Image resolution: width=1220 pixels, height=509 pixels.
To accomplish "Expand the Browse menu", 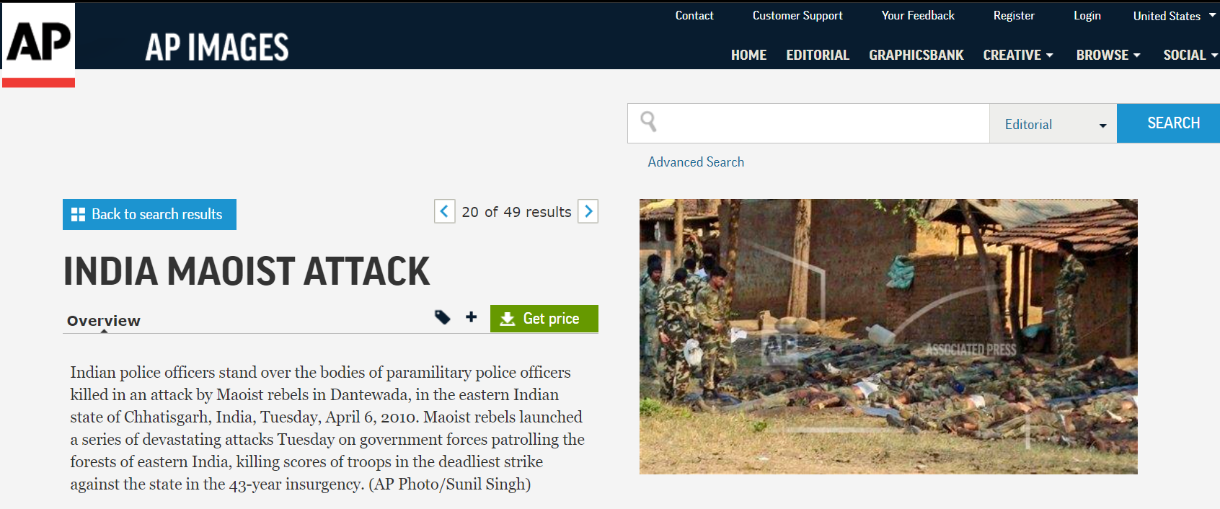I will pyautogui.click(x=1108, y=55).
